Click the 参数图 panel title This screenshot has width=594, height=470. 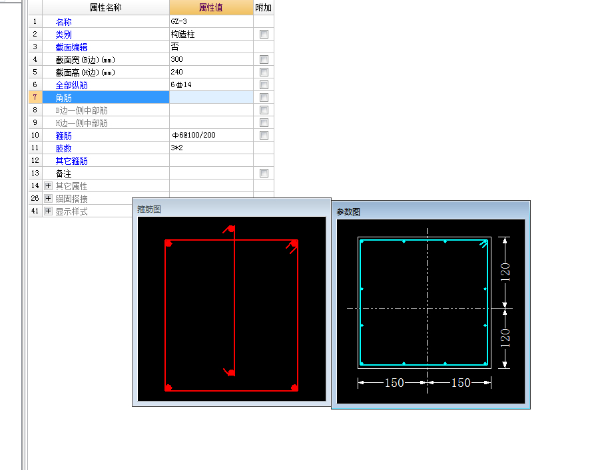coord(348,212)
